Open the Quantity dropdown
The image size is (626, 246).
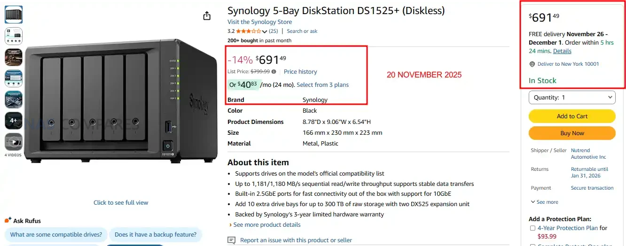572,98
